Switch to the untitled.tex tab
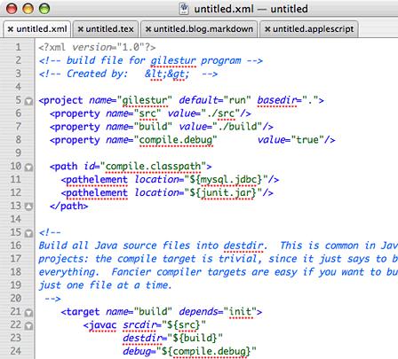 (106, 29)
